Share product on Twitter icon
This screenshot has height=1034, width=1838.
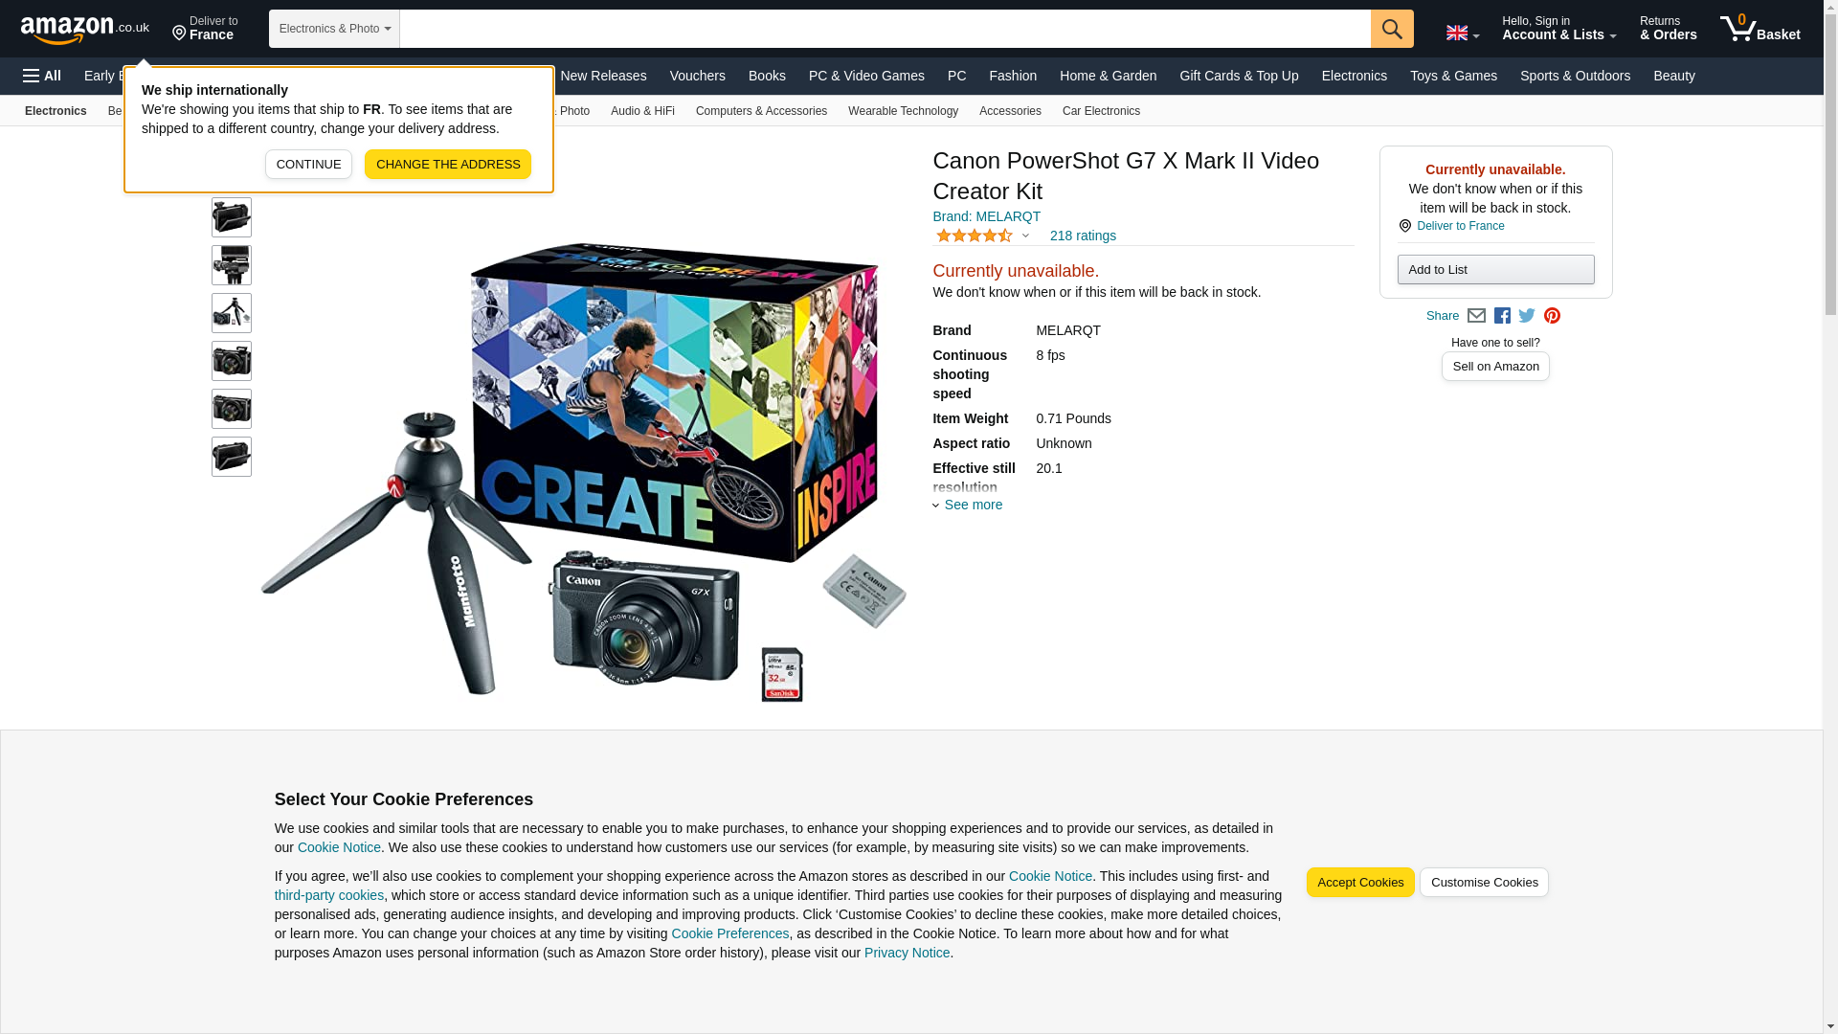(1527, 316)
